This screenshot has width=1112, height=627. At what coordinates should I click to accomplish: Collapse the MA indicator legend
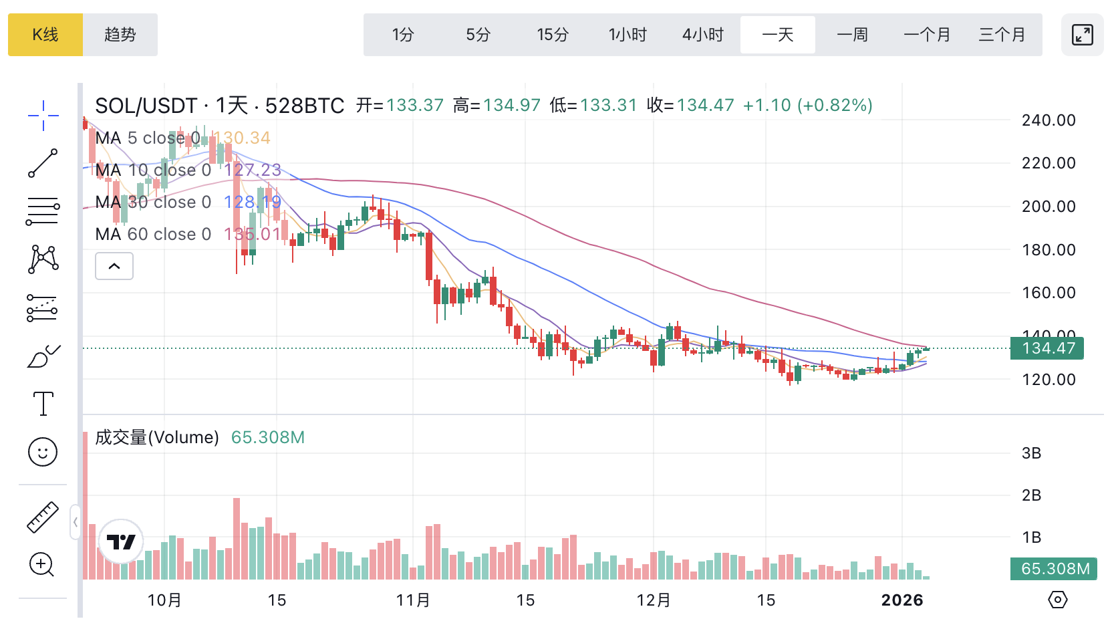pos(114,266)
